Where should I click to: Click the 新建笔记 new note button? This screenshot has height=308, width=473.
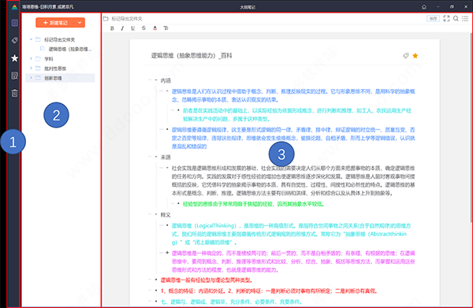[x=55, y=23]
